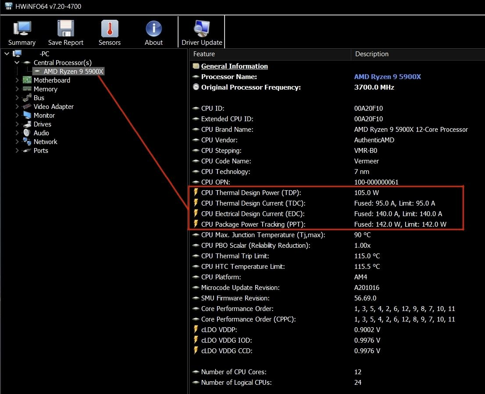Image resolution: width=485 pixels, height=394 pixels.
Task: Select the Microcode Update Revision row
Action: (337, 287)
